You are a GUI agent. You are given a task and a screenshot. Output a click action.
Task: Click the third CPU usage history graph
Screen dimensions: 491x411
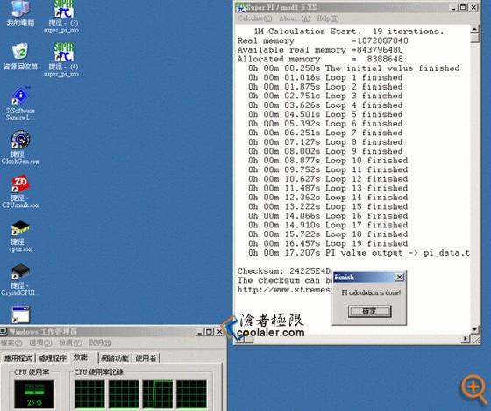click(x=158, y=394)
